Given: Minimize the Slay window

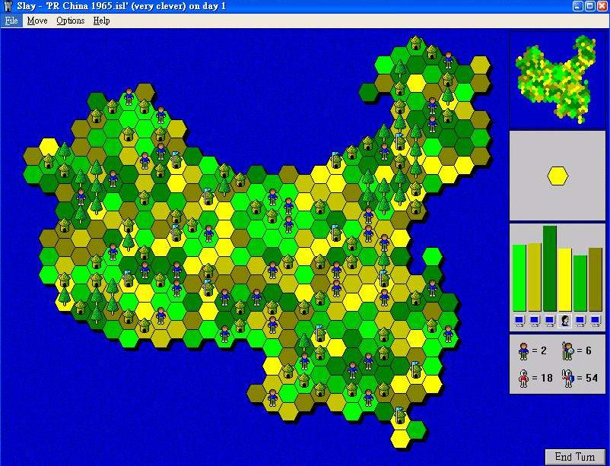Looking at the screenshot, I should (x=578, y=6).
